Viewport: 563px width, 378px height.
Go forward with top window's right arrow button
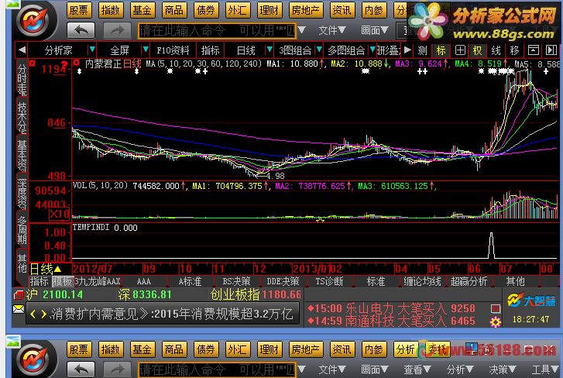(x=117, y=30)
